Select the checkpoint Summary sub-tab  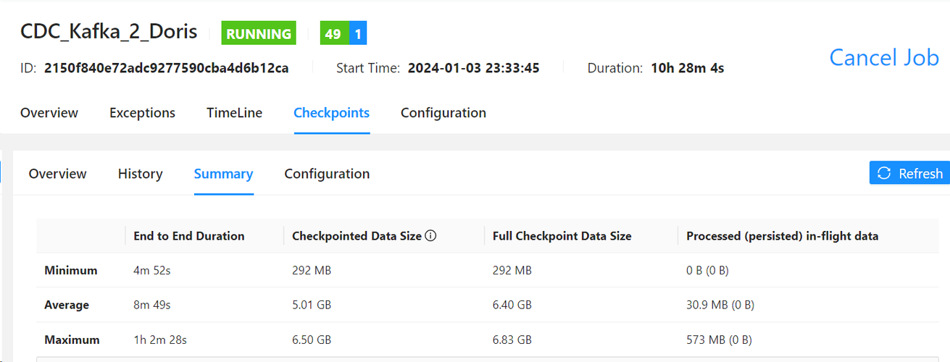pos(223,174)
